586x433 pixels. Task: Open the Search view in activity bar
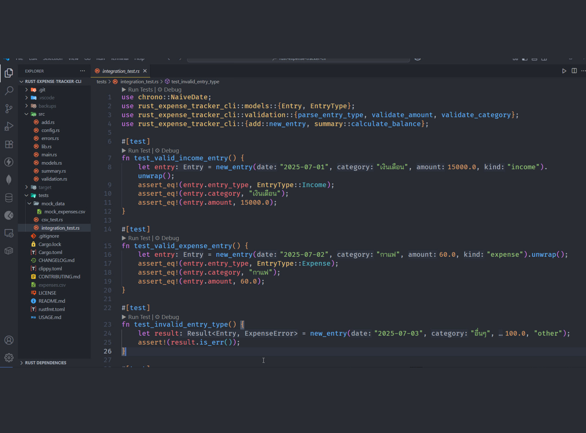click(x=9, y=90)
